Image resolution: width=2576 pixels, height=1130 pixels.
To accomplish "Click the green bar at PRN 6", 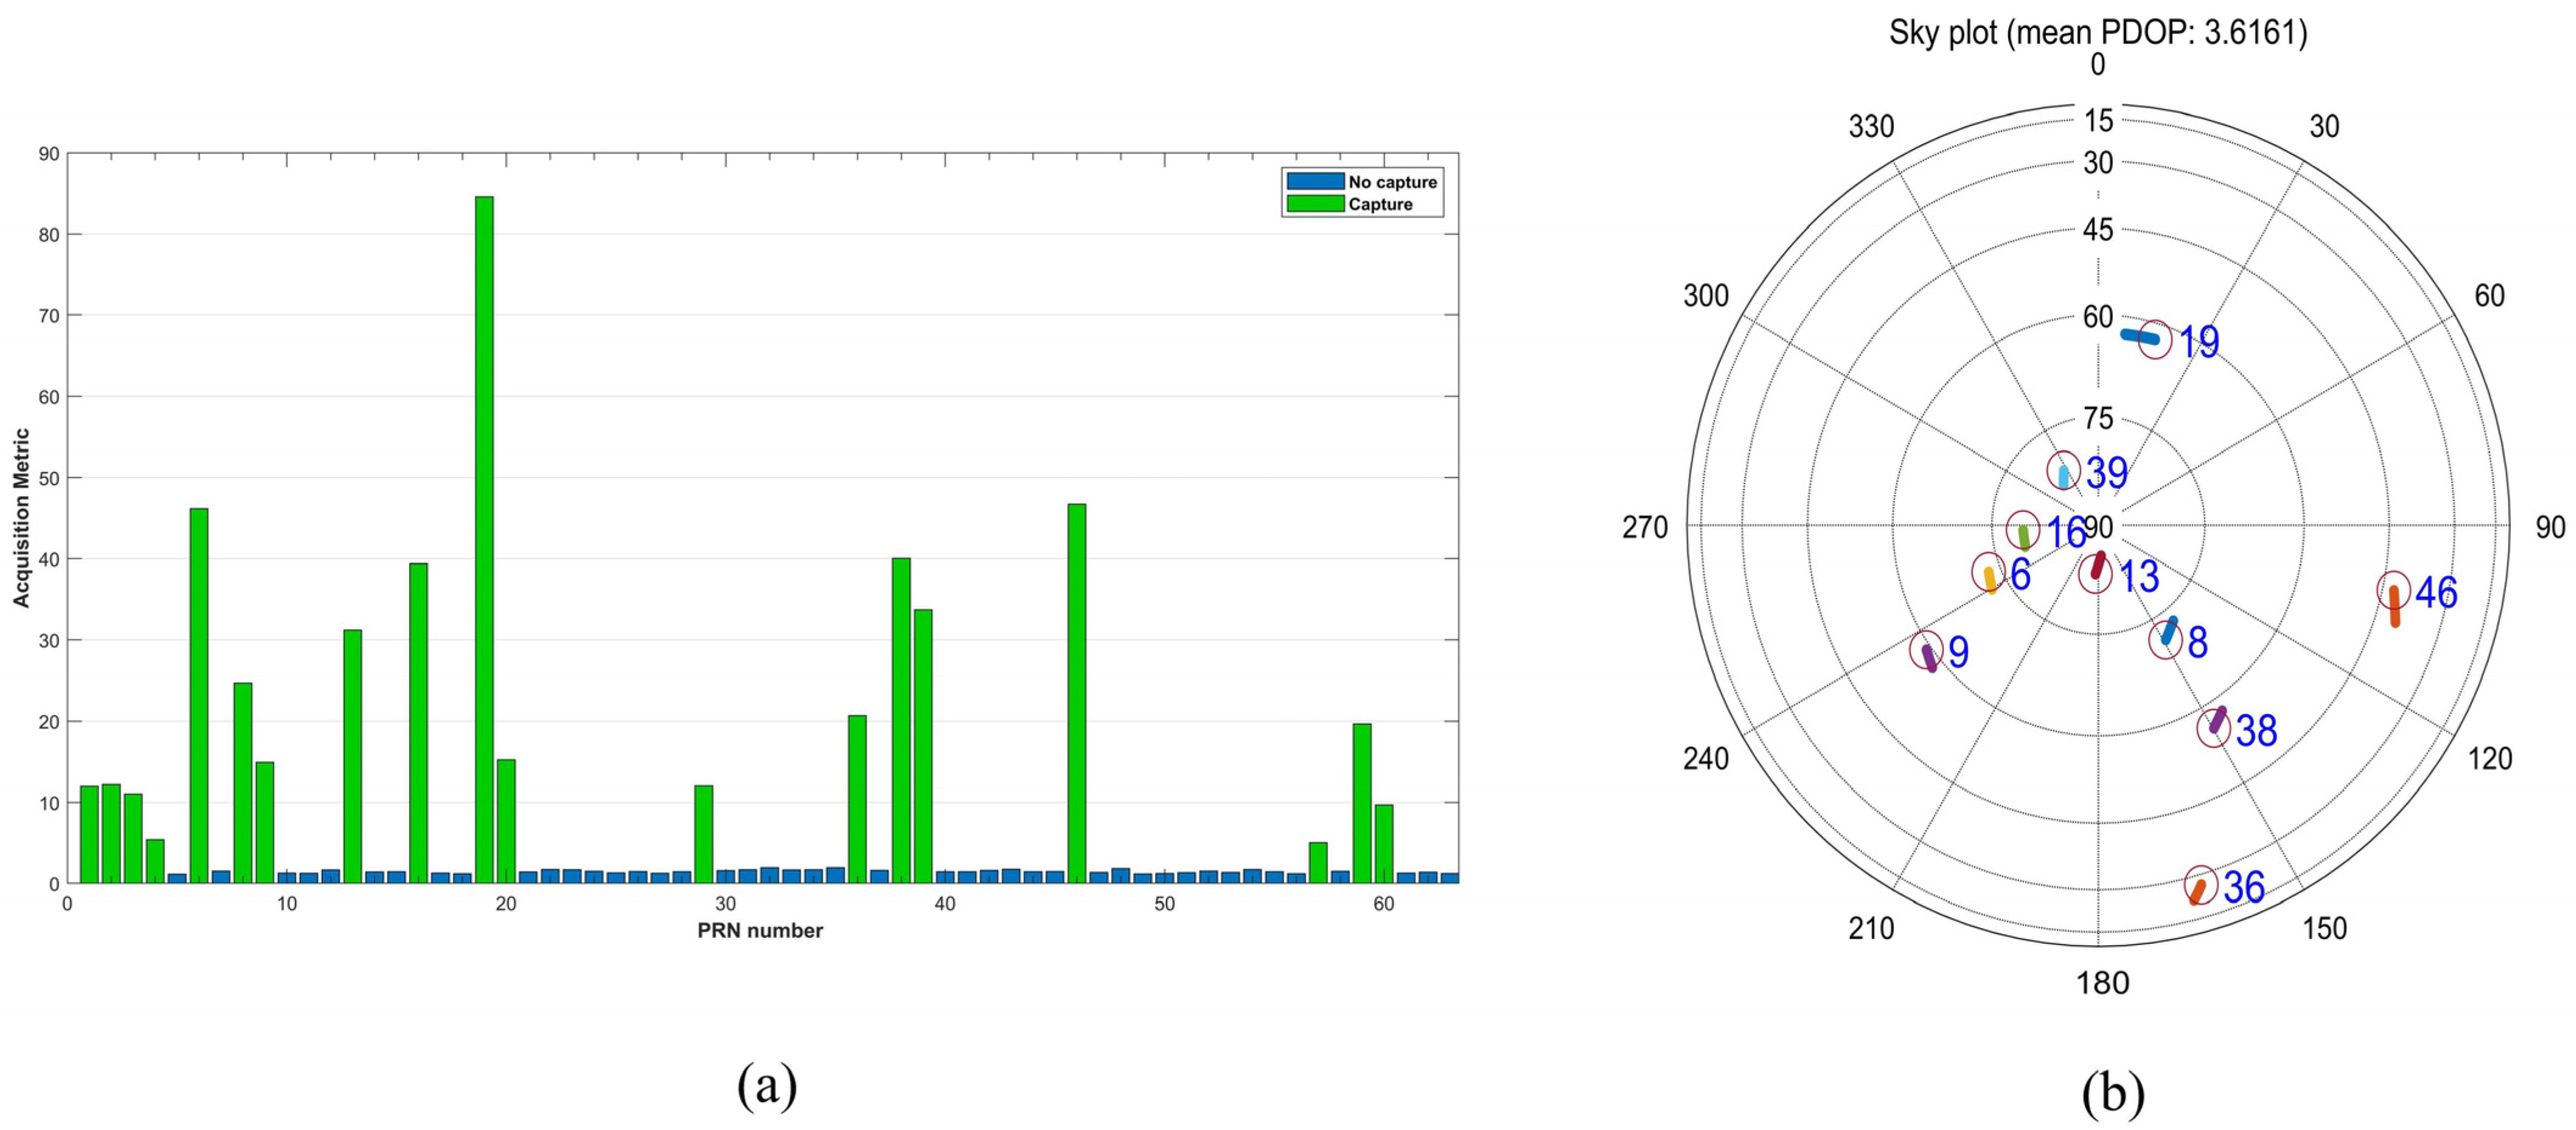I will (x=199, y=696).
